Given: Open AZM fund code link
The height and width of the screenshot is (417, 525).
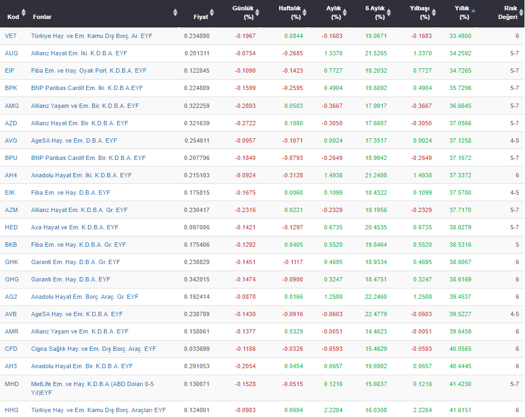Looking at the screenshot, I should point(11,210).
